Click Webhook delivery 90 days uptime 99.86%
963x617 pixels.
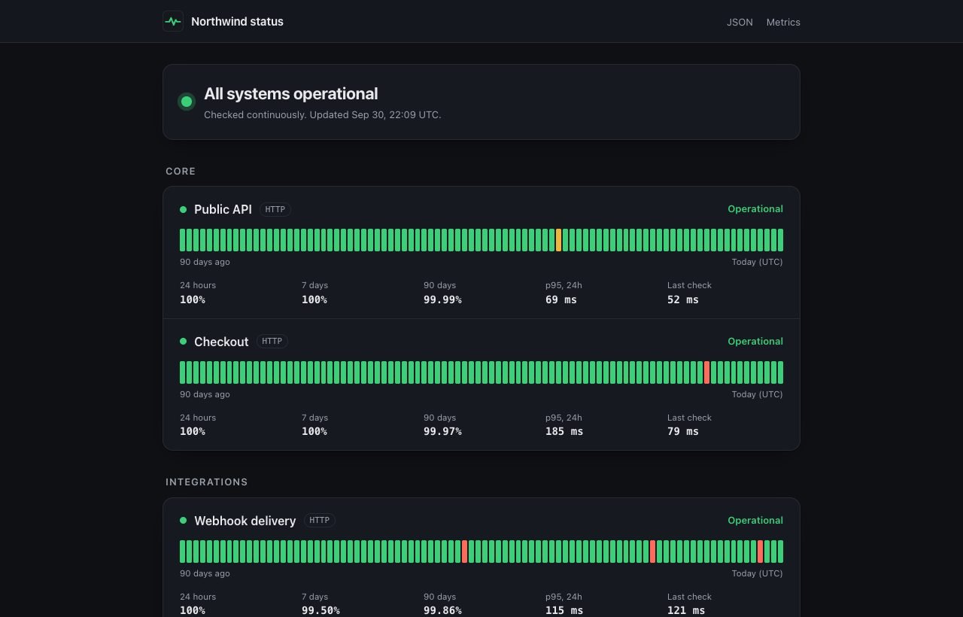442,610
